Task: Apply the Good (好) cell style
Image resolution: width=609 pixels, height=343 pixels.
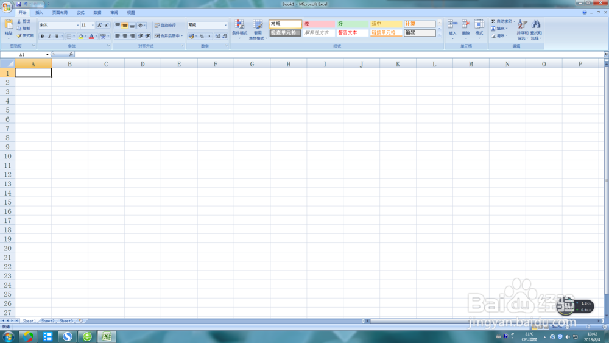Action: (352, 24)
